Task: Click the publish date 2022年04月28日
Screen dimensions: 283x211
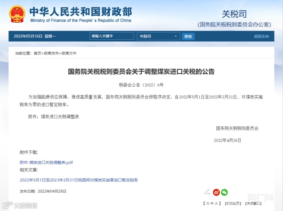Action: point(52,191)
